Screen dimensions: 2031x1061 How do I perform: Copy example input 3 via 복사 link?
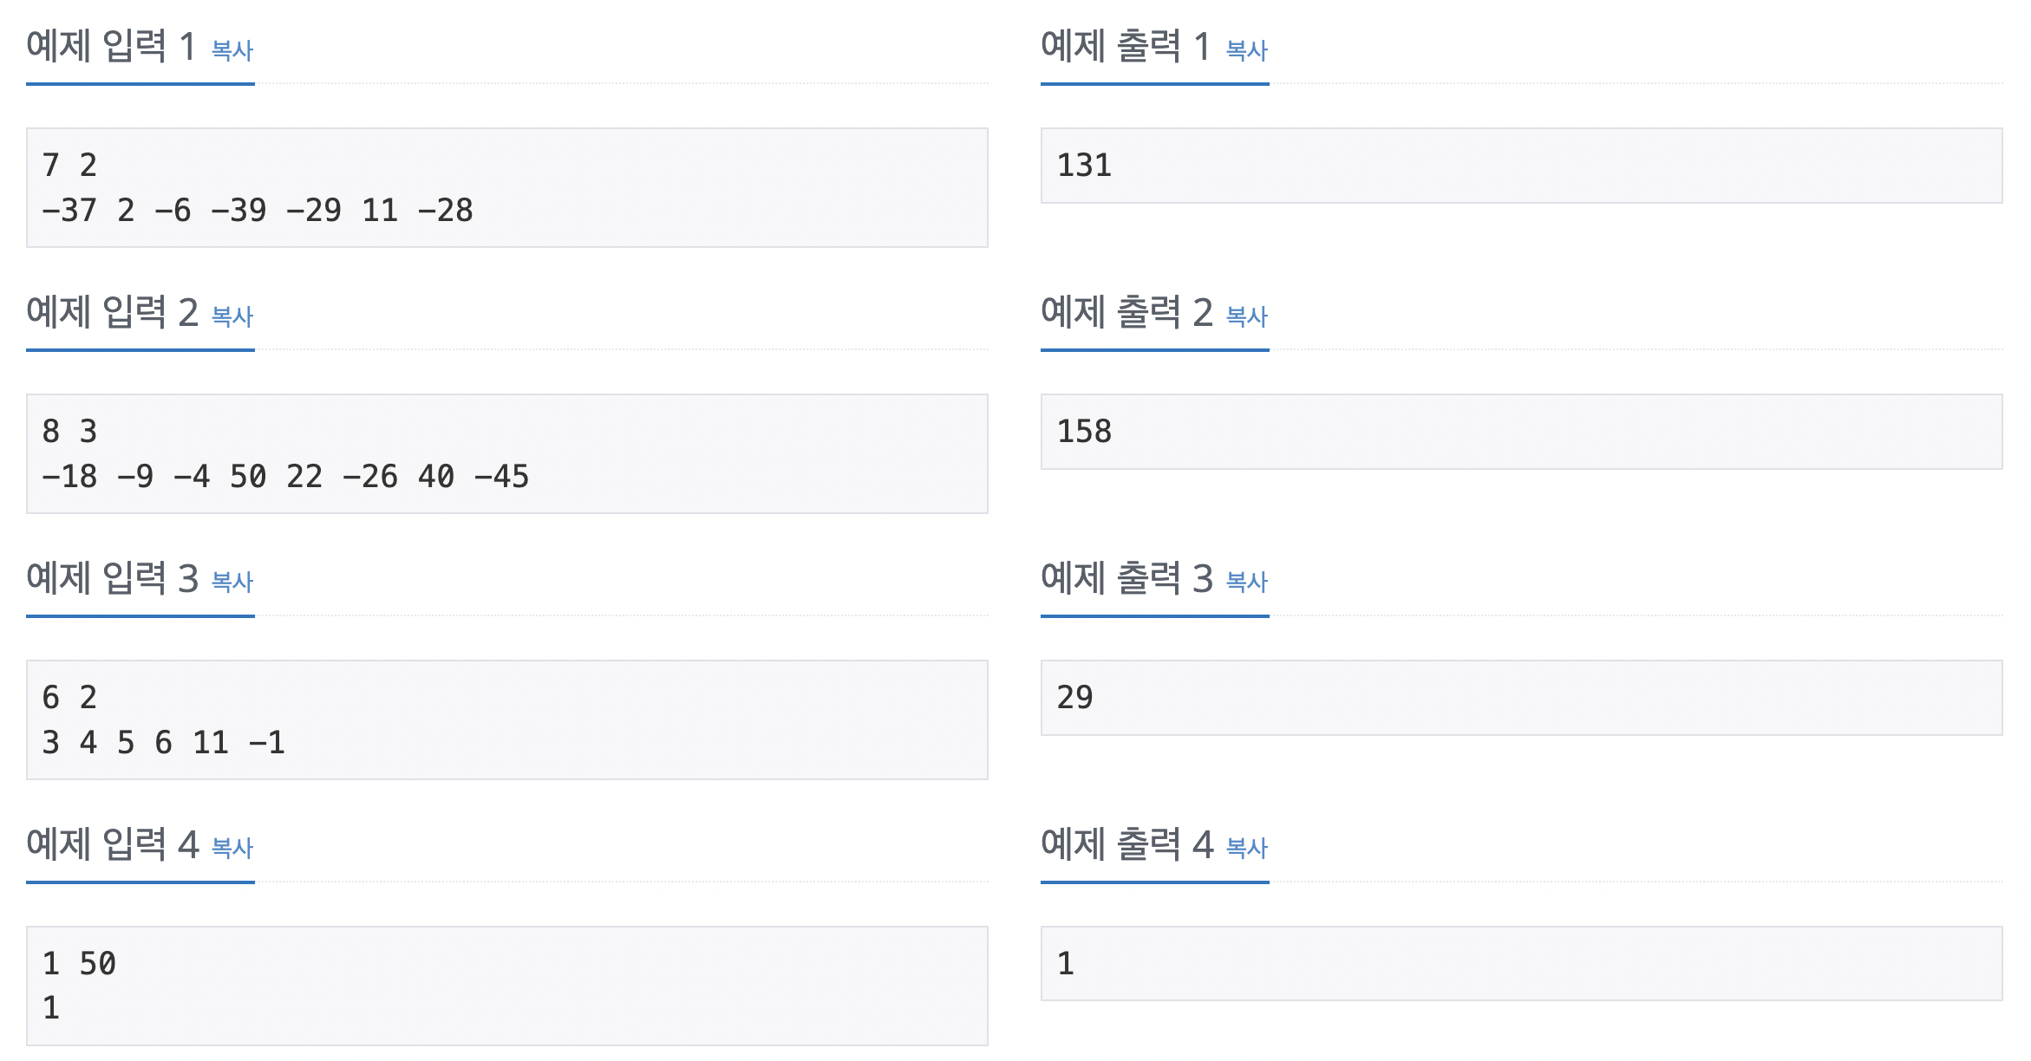pos(232,582)
